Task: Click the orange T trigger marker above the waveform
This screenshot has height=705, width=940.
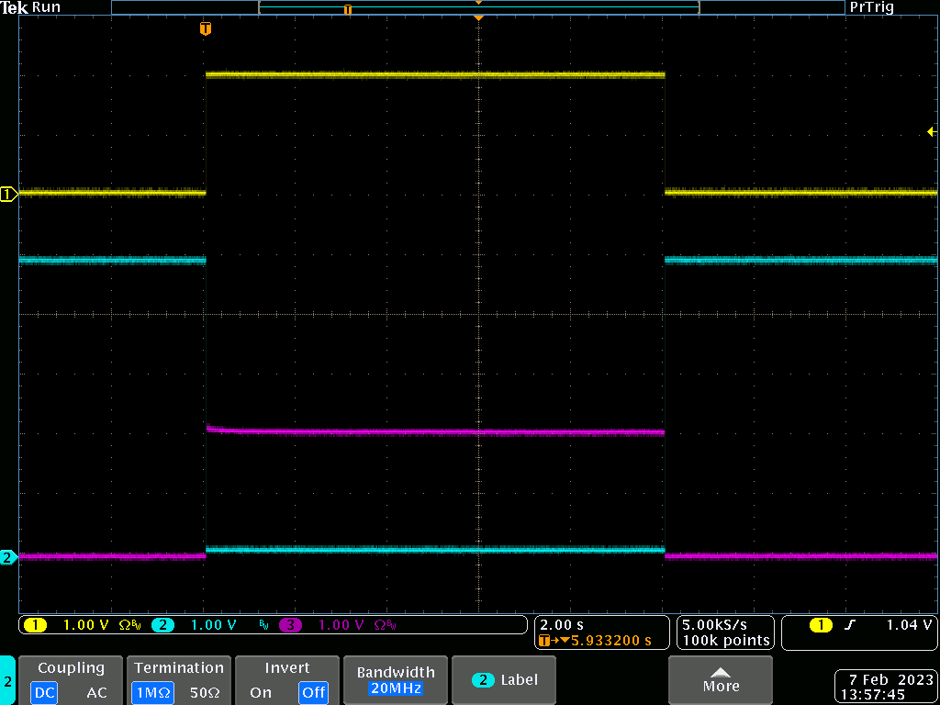Action: point(206,29)
